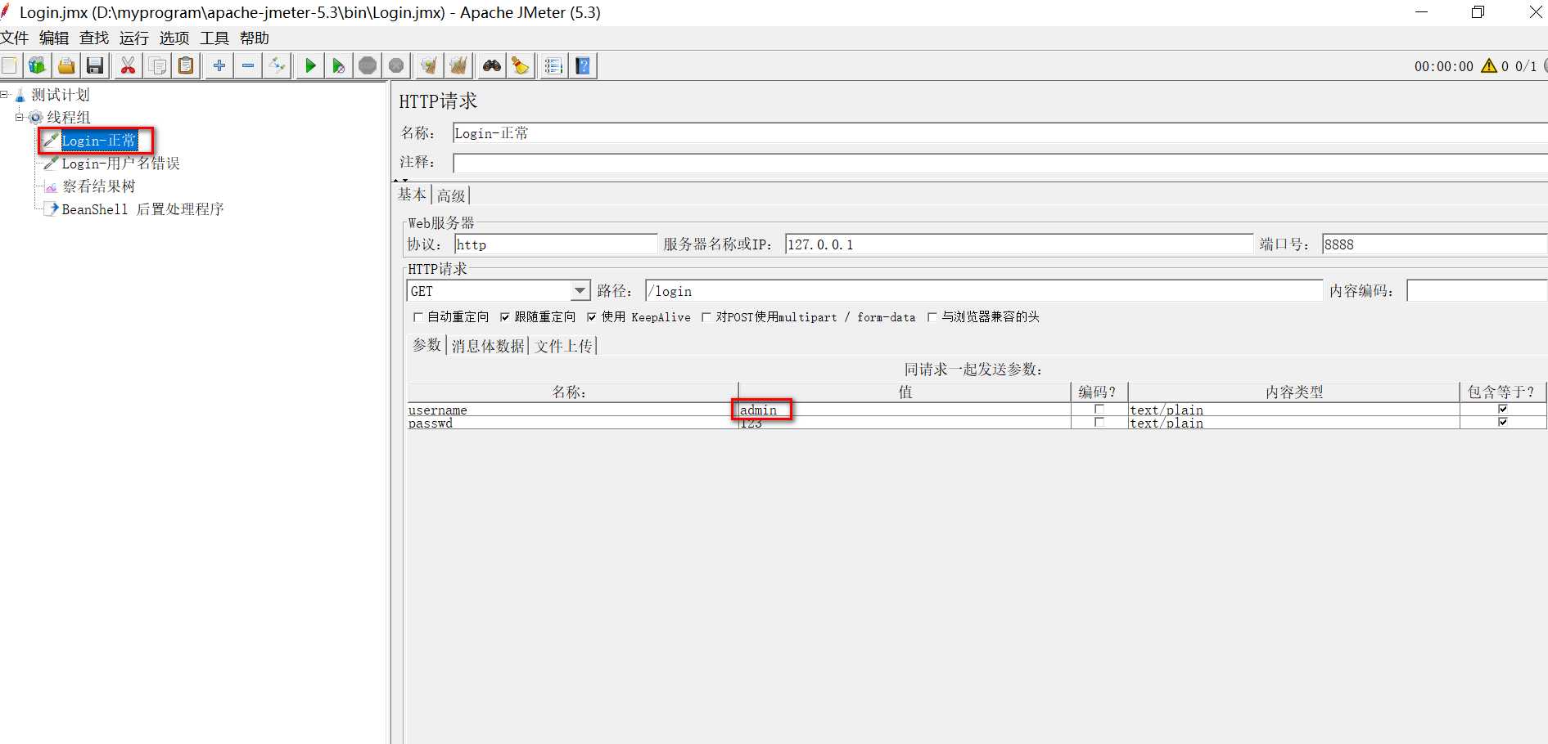Click the Cut scissors icon
Screen dimensions: 1548x744
coord(128,65)
